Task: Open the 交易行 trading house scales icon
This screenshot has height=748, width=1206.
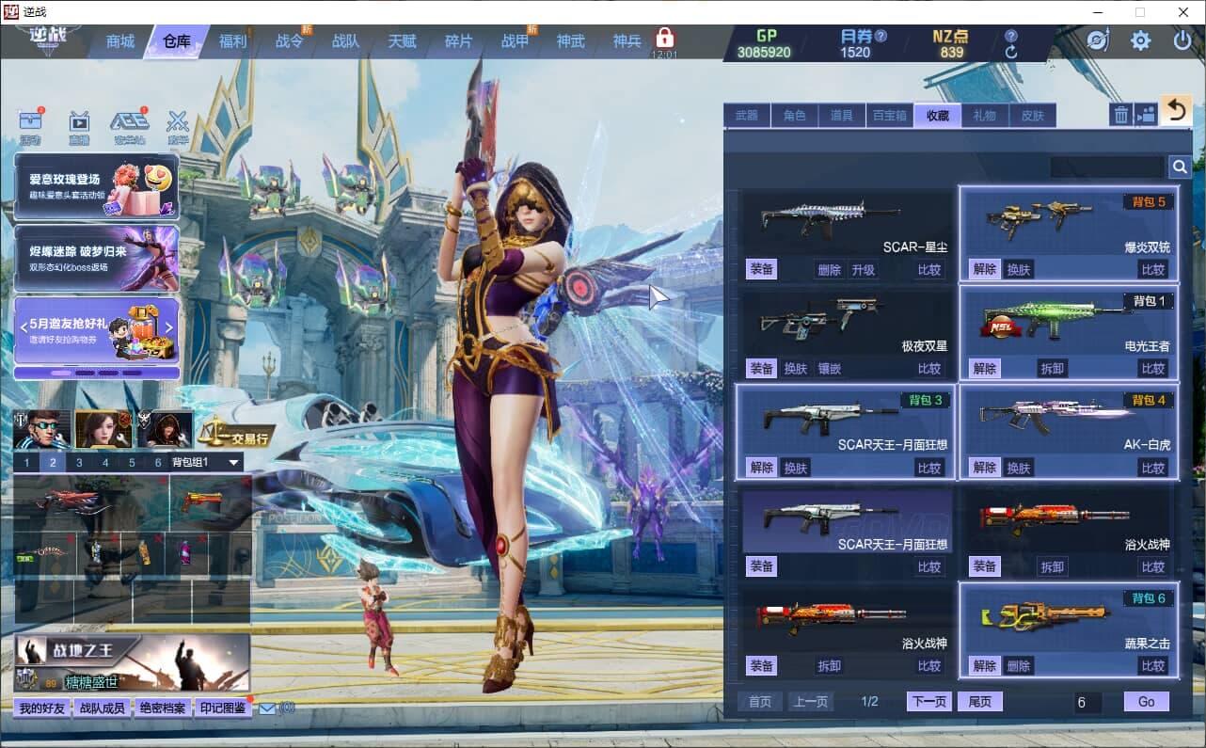Action: pos(235,432)
